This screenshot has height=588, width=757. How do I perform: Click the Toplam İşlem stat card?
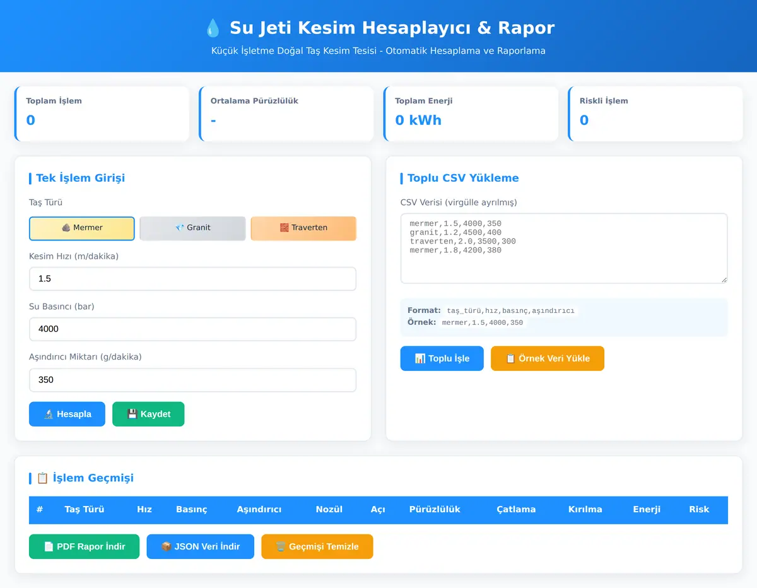(102, 114)
